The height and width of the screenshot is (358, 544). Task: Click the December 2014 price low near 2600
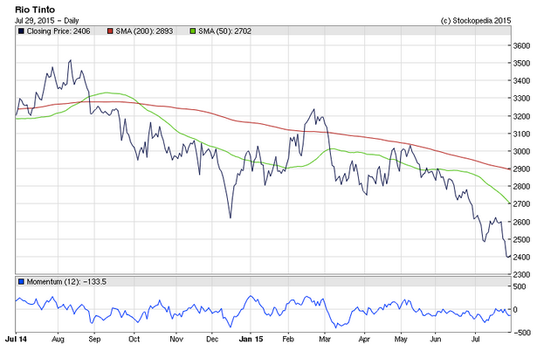click(x=231, y=217)
